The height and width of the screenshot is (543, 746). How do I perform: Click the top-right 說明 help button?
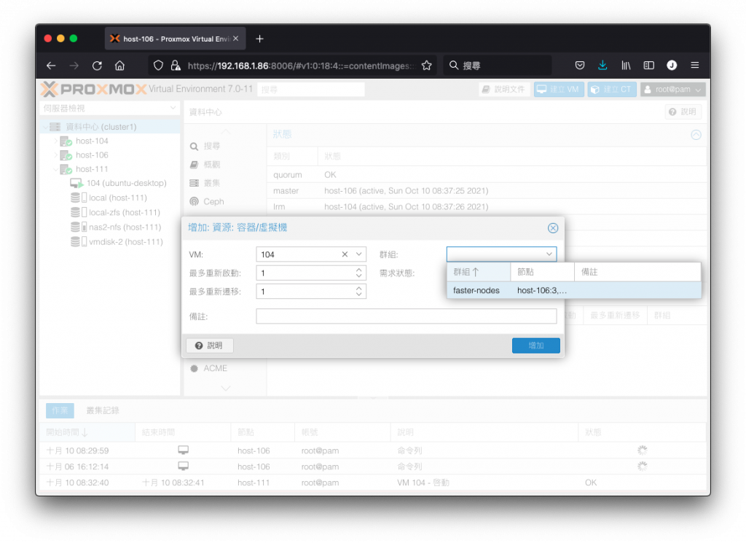pyautogui.click(x=683, y=112)
